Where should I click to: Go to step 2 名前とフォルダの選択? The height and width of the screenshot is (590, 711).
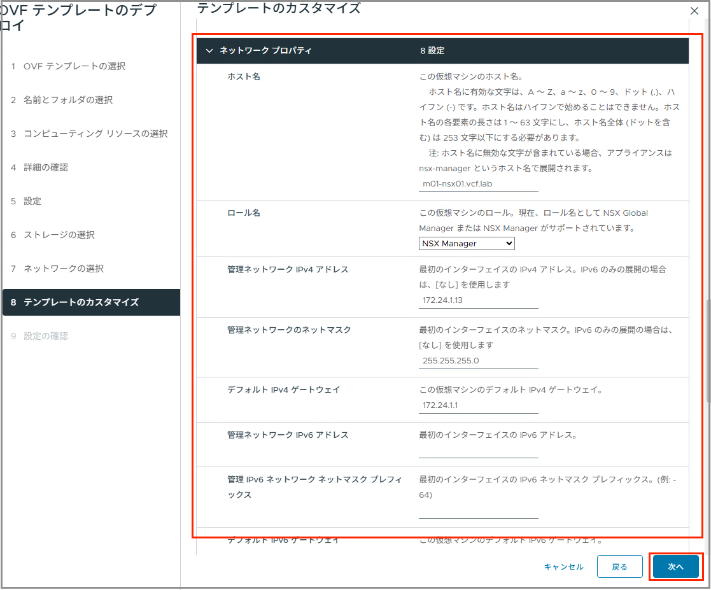[x=62, y=100]
